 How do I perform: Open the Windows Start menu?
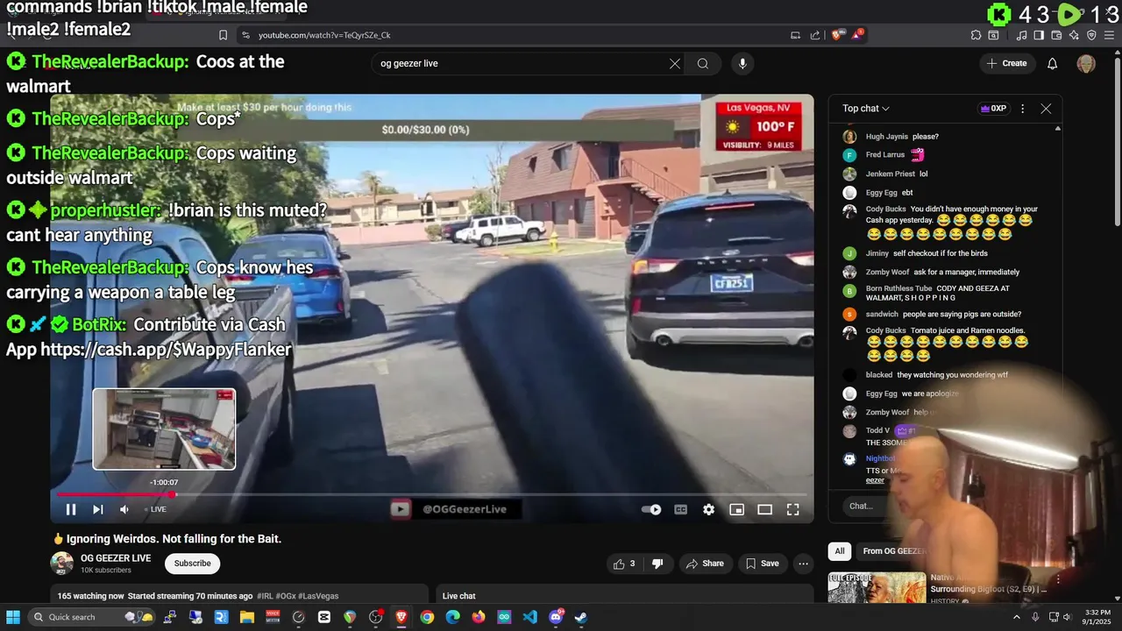point(13,617)
